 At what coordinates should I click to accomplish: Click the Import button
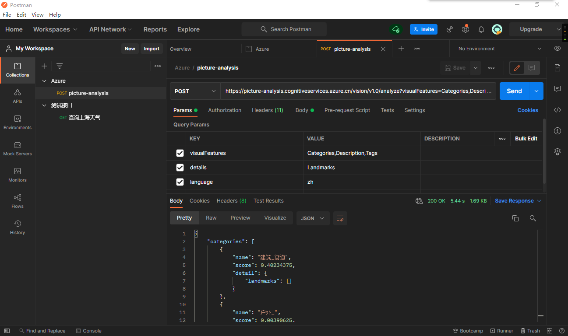coord(152,49)
